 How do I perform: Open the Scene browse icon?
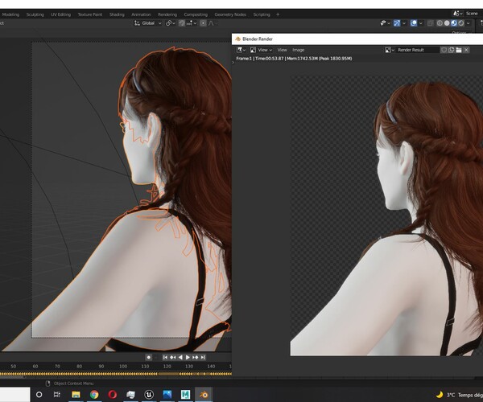pyautogui.click(x=457, y=14)
